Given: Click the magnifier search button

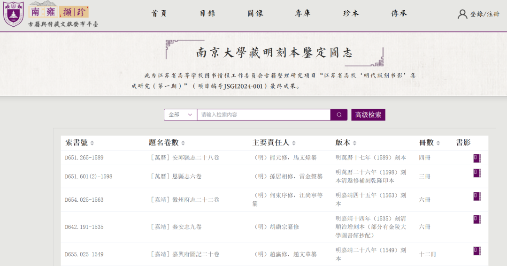Looking at the screenshot, I should click(339, 115).
